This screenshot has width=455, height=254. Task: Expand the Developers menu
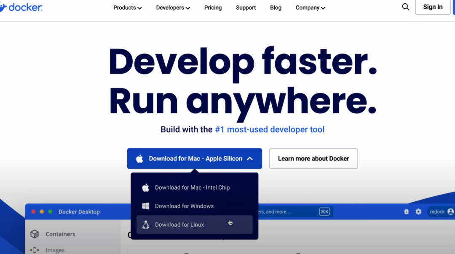tap(173, 8)
